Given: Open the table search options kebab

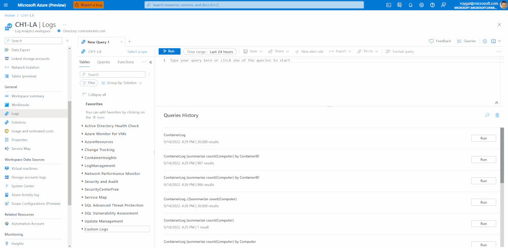Looking at the screenshot, I should tap(150, 75).
